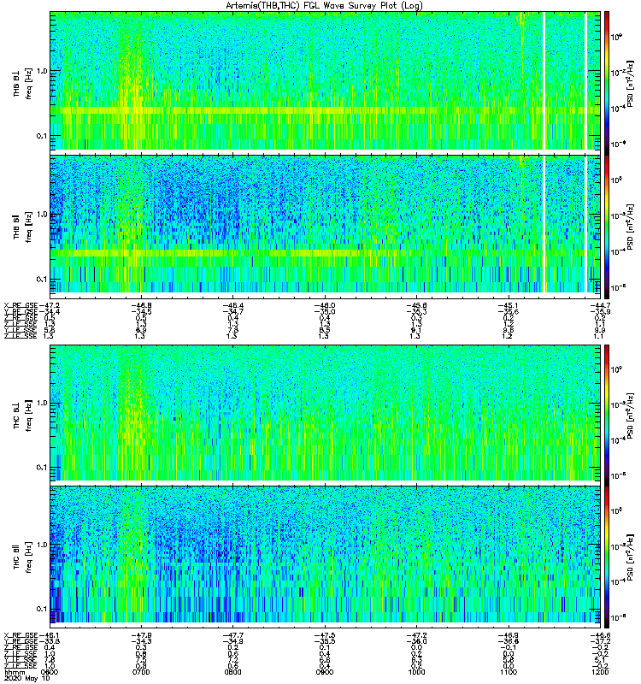Click the '0700' time tick label
This screenshot has height=684, width=641.
[x=141, y=672]
